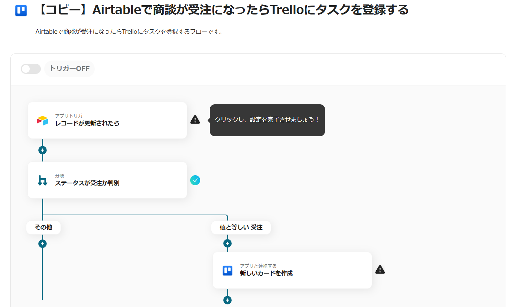The width and height of the screenshot is (517, 307).
Task: Open the レコードが更新されたら trigger card
Action: [x=107, y=120]
